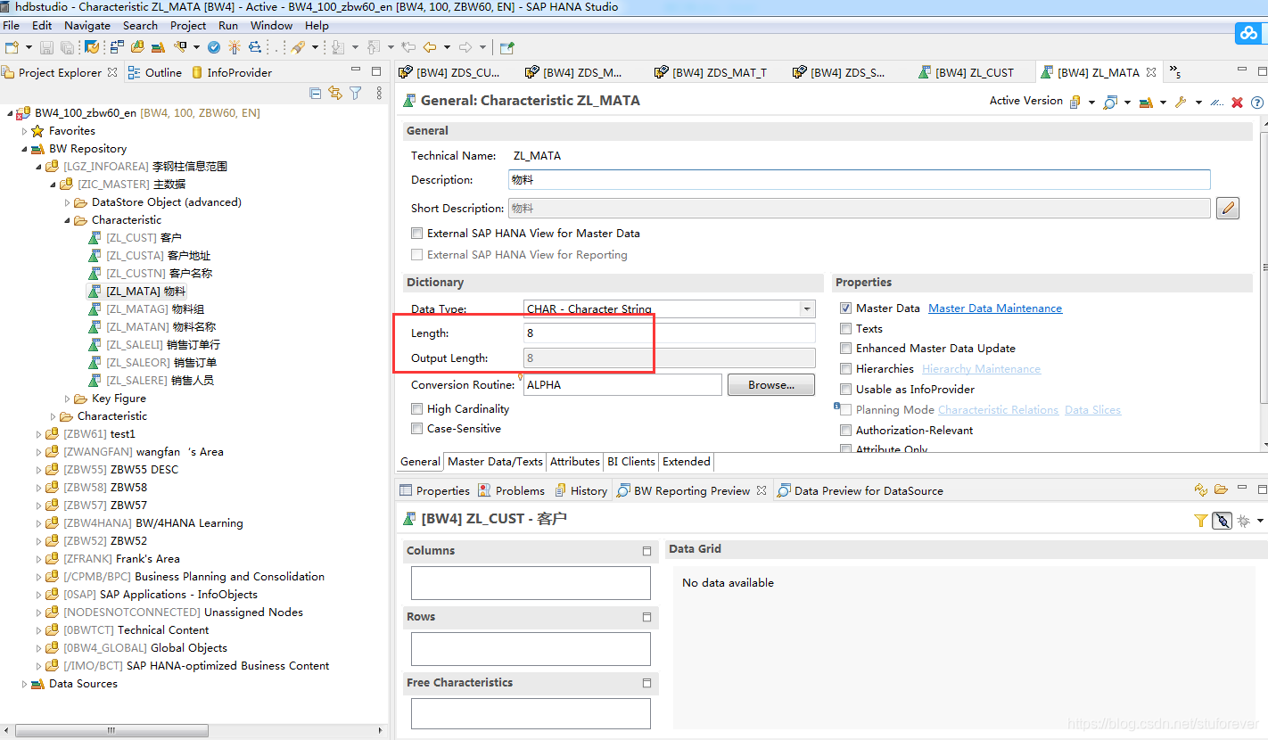
Task: Enable the Texts checkbox
Action: point(845,329)
